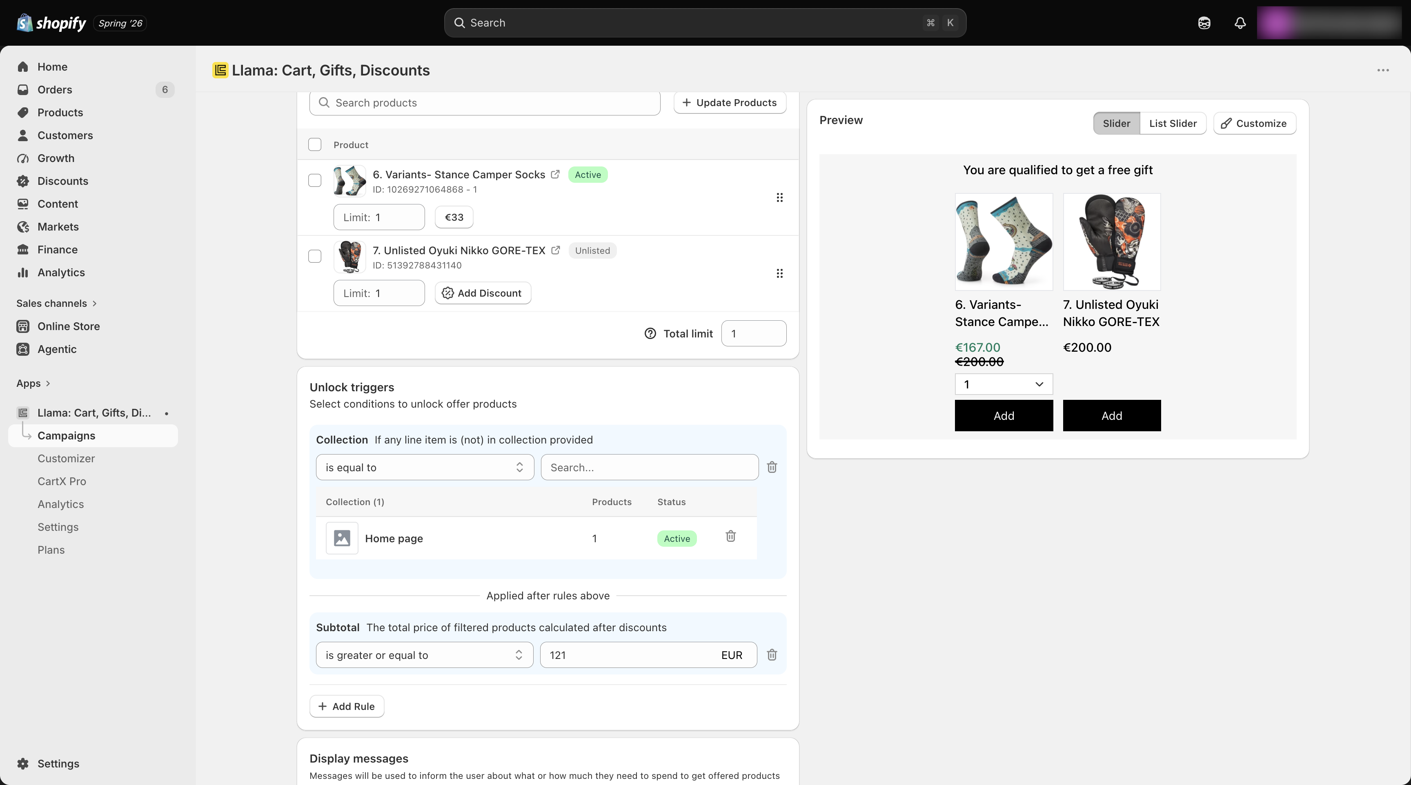Viewport: 1411px width, 785px height.
Task: Open the Growth page in the sidebar
Action: point(56,158)
